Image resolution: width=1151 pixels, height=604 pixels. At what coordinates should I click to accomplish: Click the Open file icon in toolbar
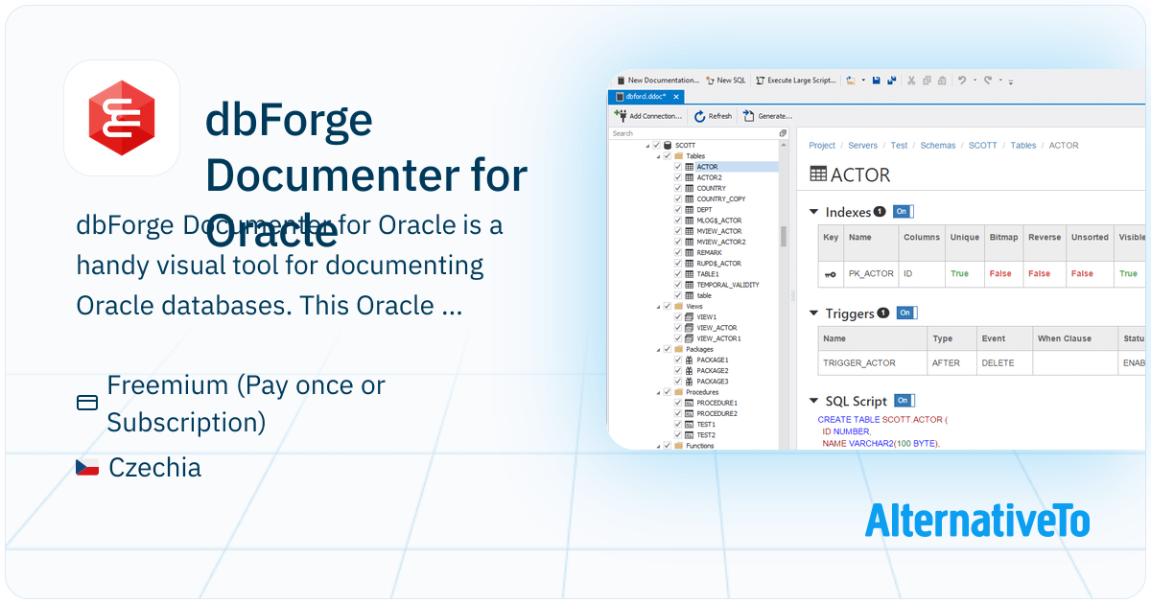point(850,81)
